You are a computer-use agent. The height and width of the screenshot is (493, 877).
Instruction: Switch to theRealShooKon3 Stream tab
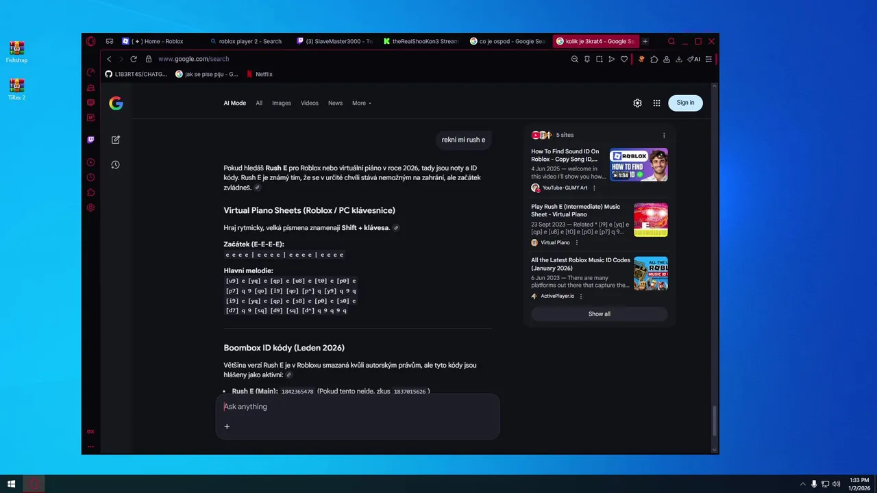pos(421,41)
